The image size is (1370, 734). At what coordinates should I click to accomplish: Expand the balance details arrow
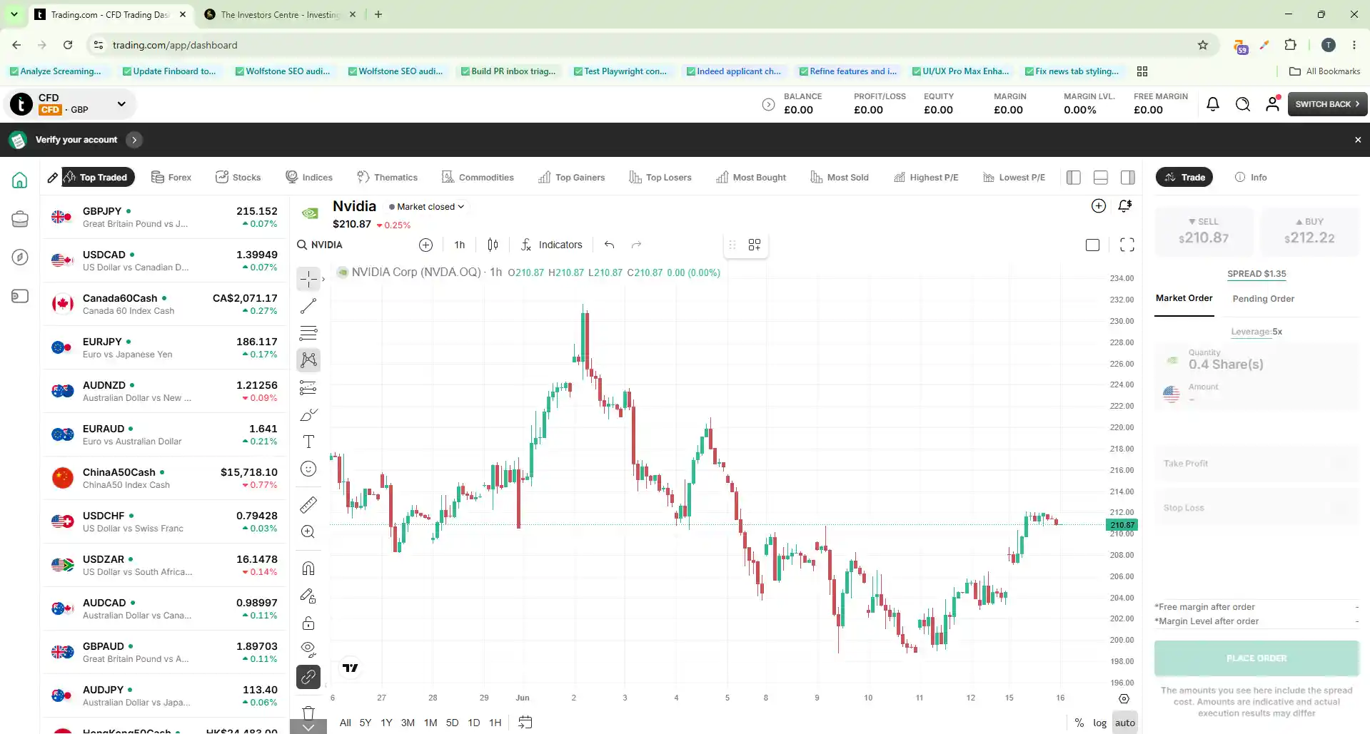(768, 104)
